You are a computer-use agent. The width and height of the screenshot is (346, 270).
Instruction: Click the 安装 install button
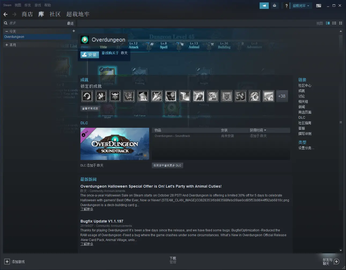coord(90,55)
